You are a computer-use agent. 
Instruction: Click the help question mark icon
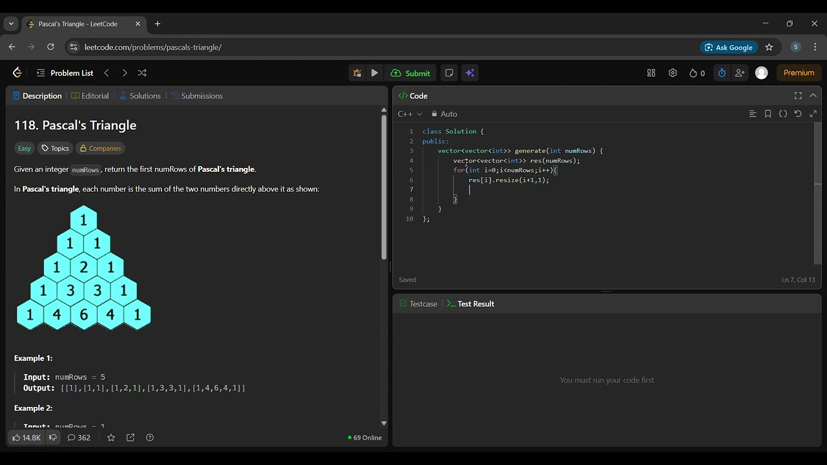[x=150, y=437]
